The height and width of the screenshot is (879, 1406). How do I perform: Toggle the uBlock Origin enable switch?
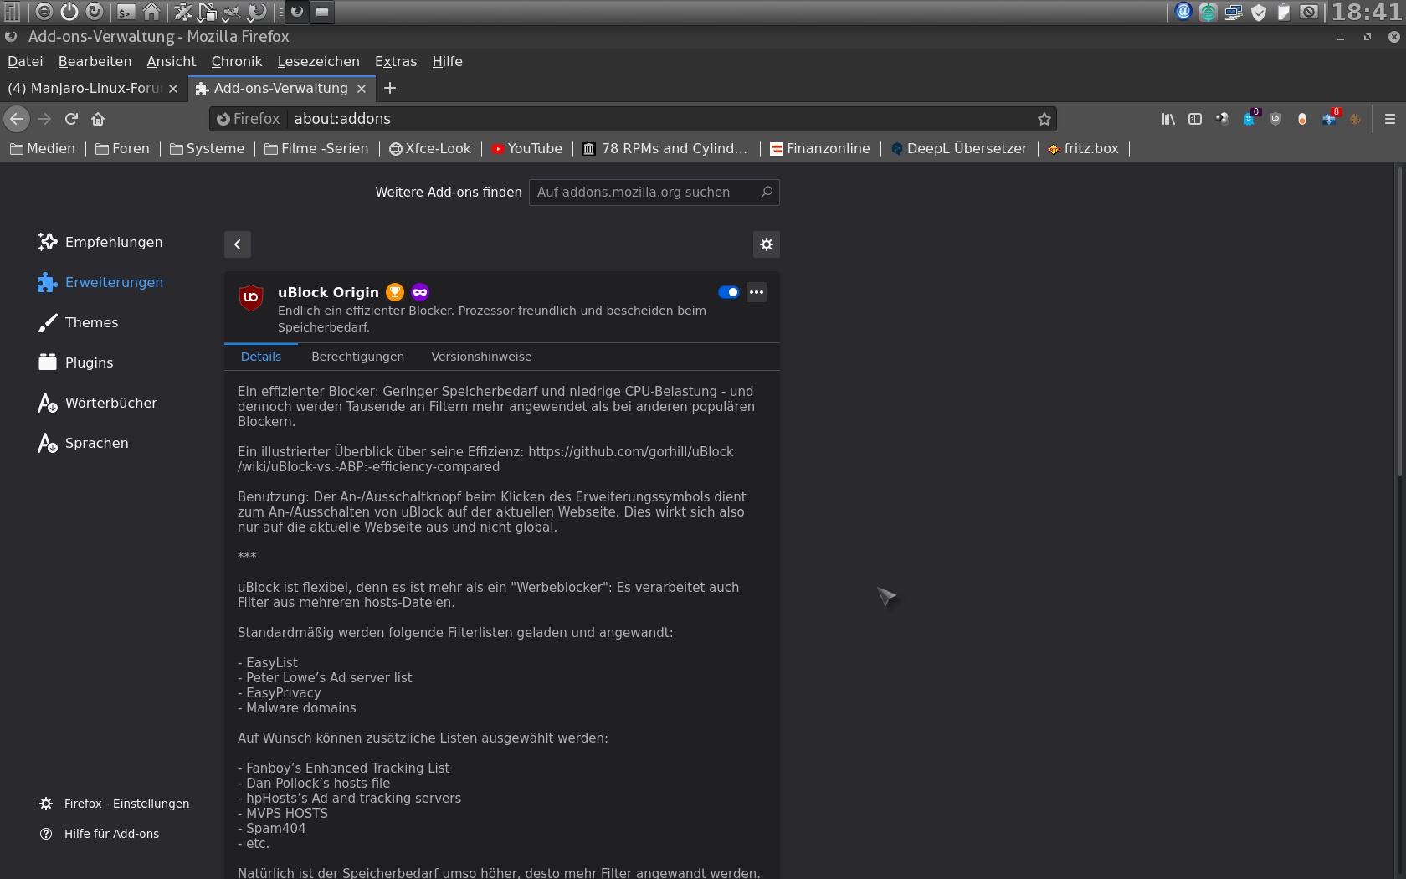coord(728,292)
